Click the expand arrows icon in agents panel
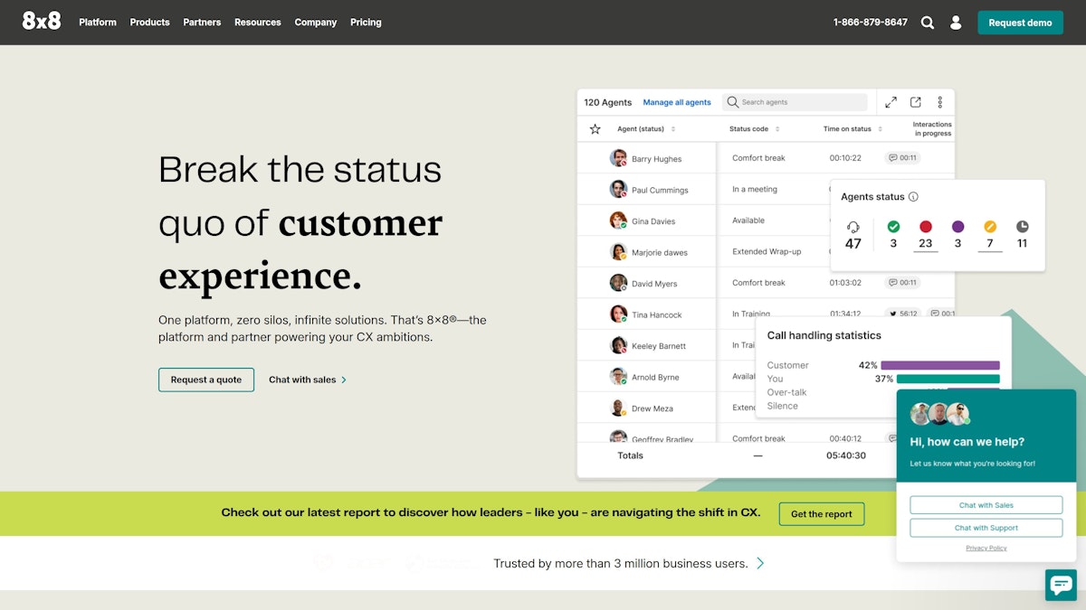1086x610 pixels. pyautogui.click(x=891, y=102)
